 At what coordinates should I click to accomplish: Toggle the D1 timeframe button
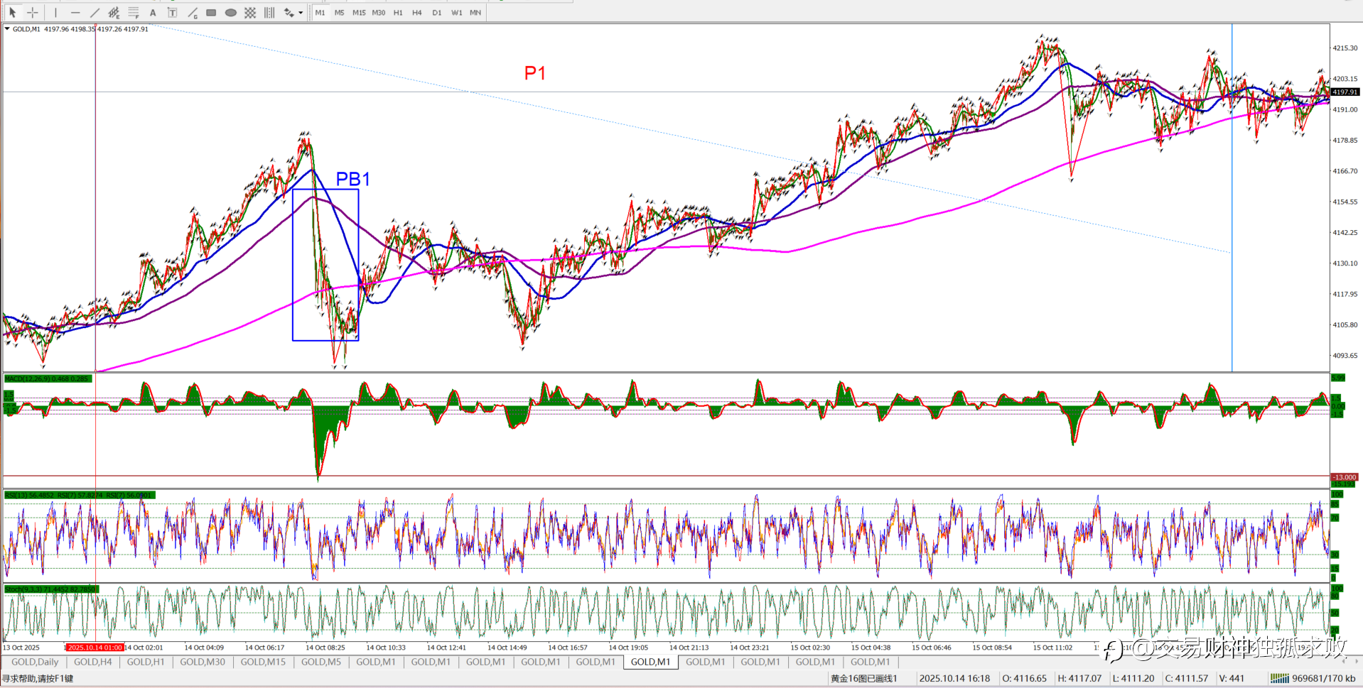(436, 13)
